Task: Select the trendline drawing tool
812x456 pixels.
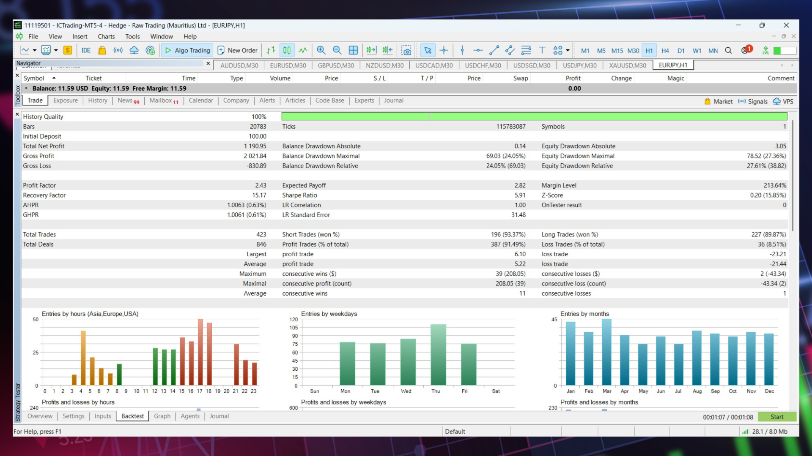Action: pyautogui.click(x=494, y=50)
